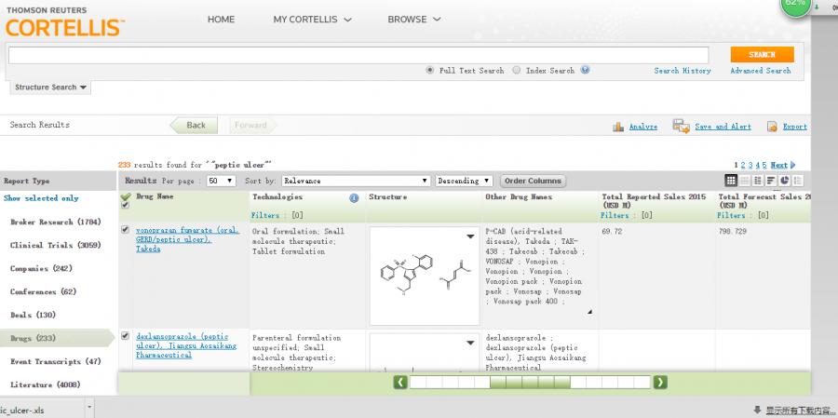Select the Full Text Search radio button
The width and height of the screenshot is (838, 418).
429,70
